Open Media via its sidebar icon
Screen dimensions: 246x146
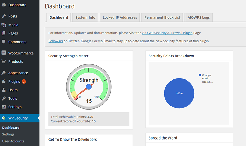[4, 25]
